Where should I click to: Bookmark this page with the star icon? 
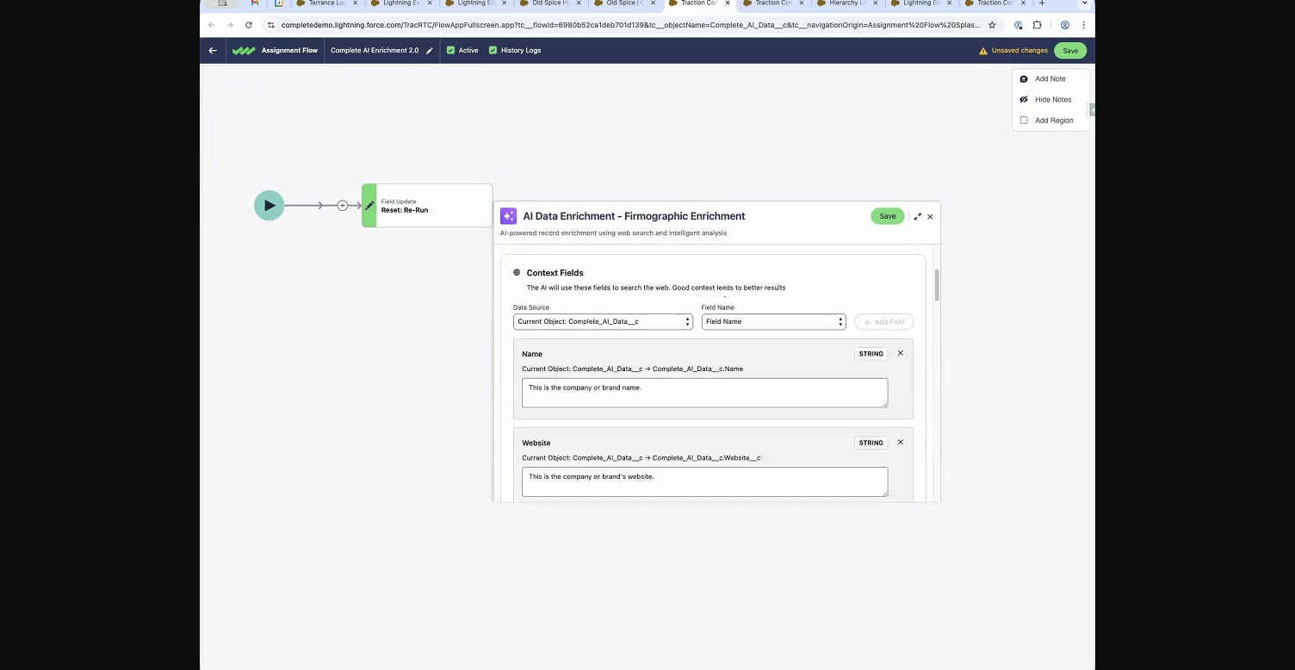[992, 25]
